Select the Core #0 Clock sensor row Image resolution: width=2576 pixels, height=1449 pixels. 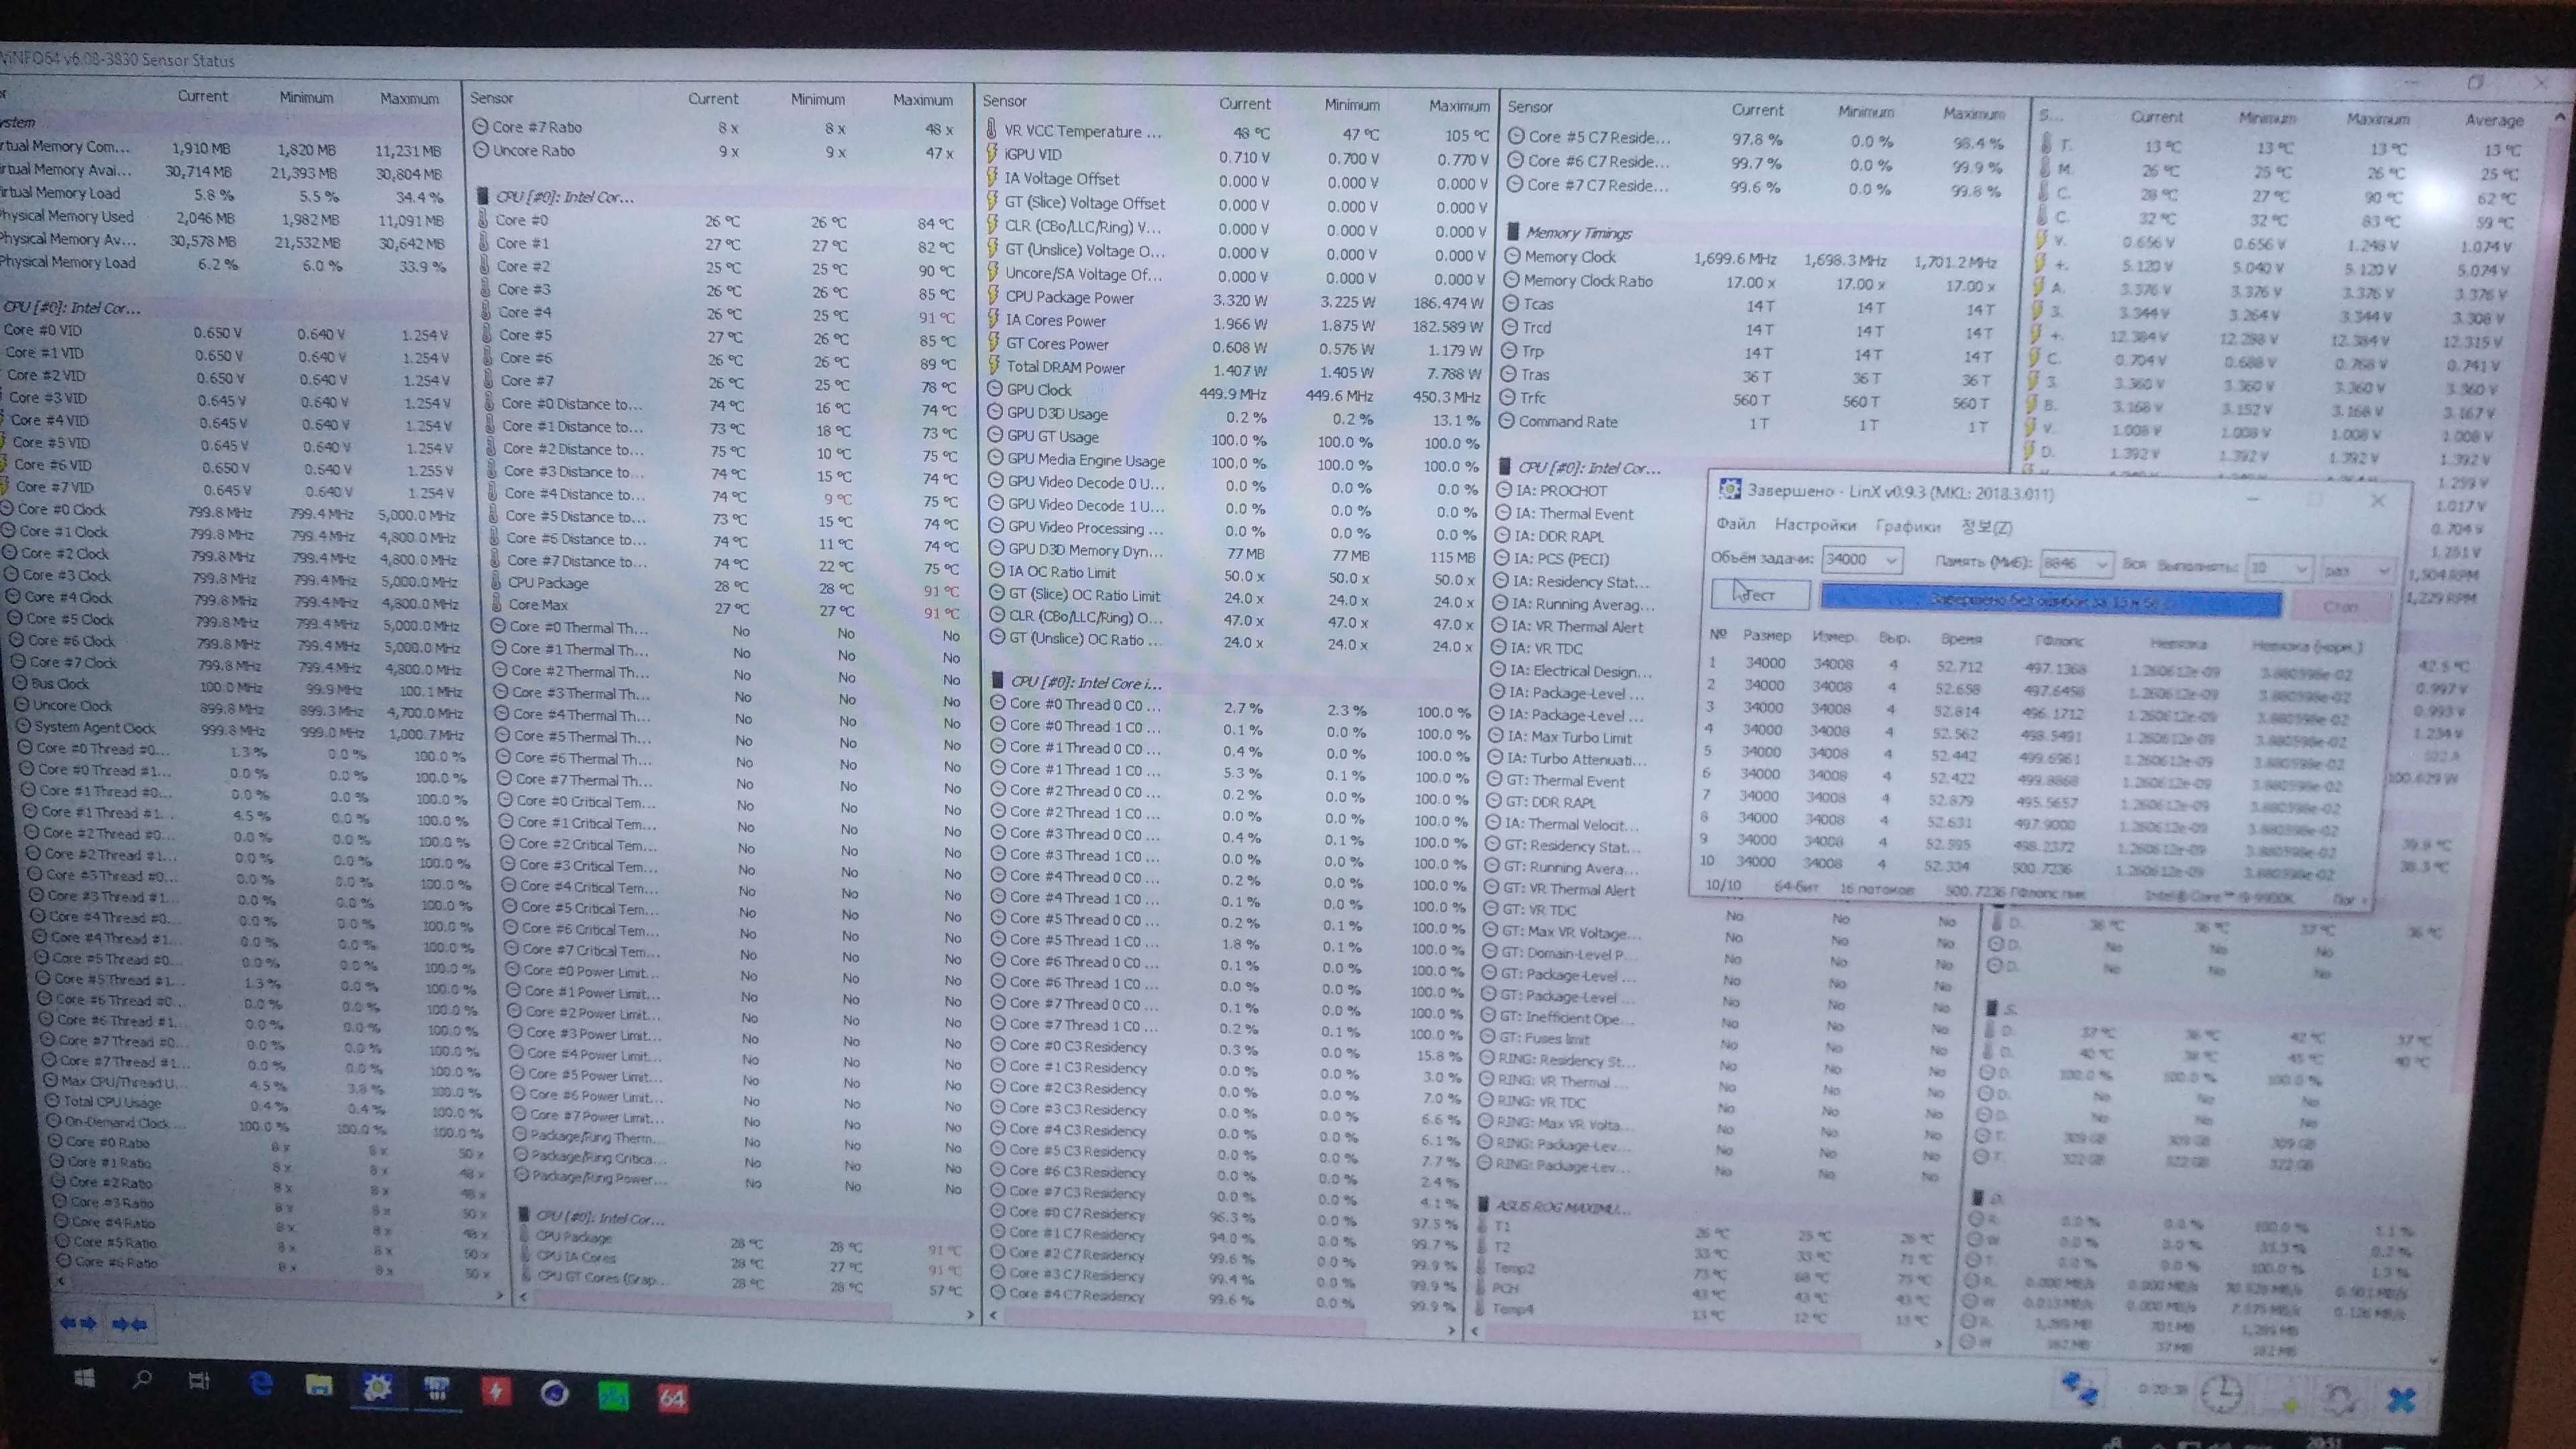pyautogui.click(x=62, y=509)
